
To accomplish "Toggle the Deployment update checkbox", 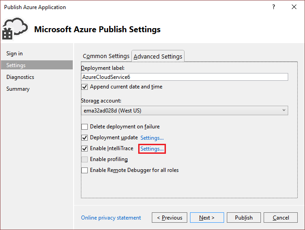I will point(85,137).
